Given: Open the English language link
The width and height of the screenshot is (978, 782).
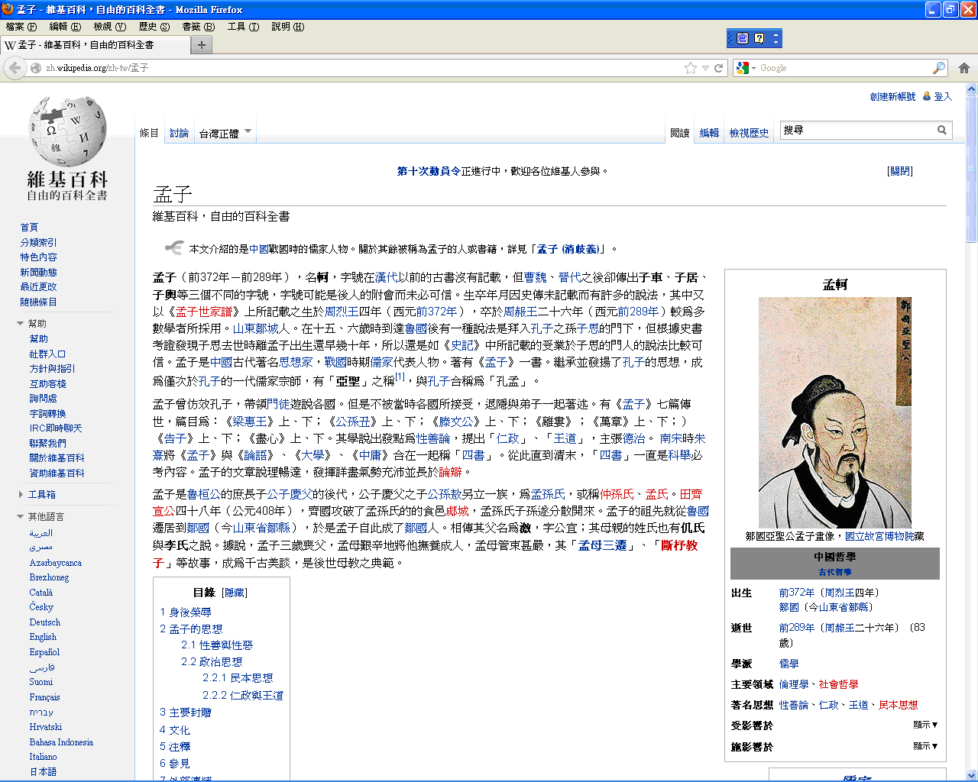Looking at the screenshot, I should [43, 637].
